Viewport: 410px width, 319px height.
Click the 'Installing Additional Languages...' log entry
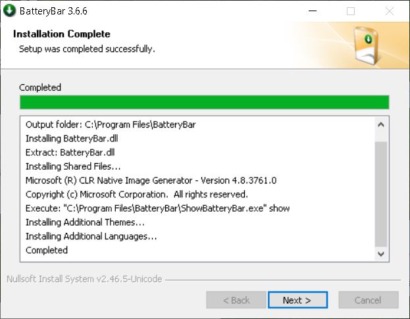click(91, 236)
